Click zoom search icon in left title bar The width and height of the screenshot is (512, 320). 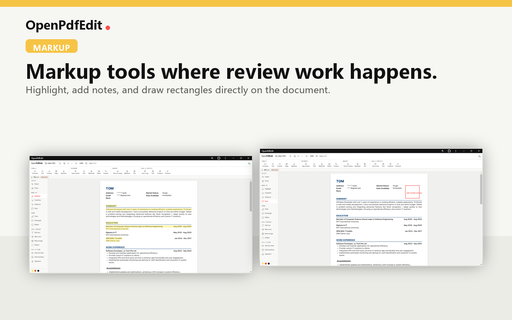pos(212,158)
